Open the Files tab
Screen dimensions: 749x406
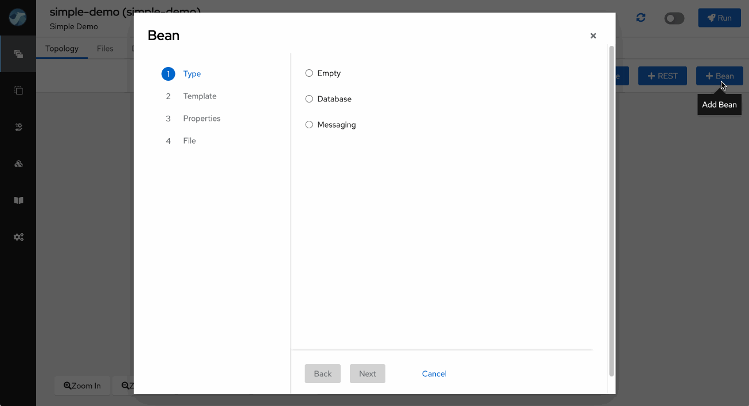105,49
